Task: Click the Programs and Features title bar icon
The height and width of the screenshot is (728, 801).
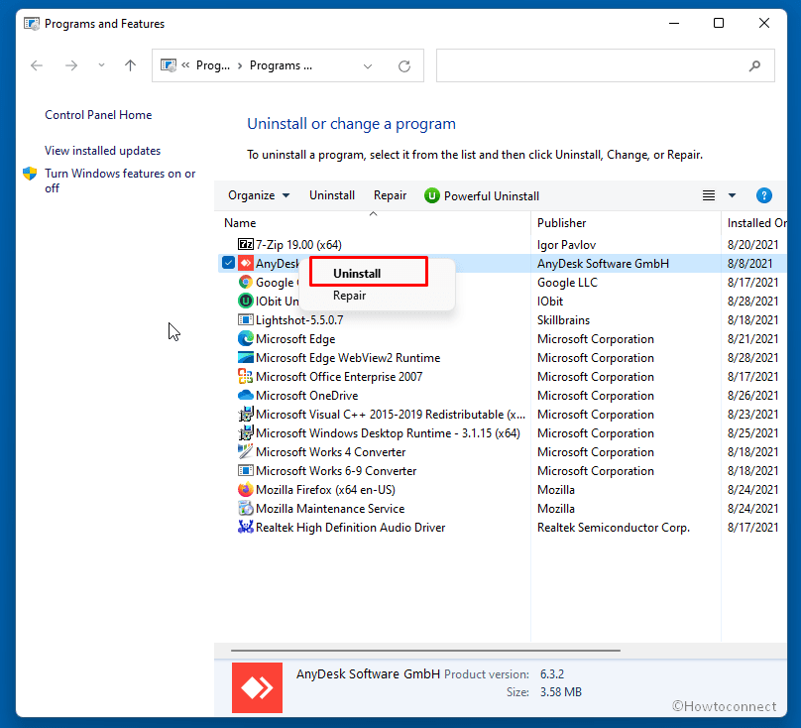Action: (x=32, y=24)
